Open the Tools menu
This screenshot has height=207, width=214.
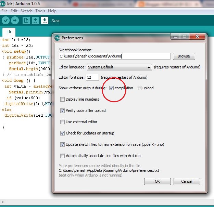tap(40, 11)
